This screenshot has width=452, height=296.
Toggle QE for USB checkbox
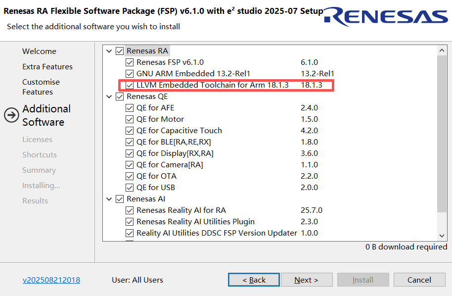pos(130,188)
